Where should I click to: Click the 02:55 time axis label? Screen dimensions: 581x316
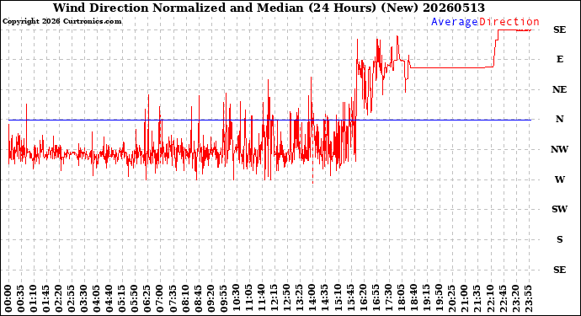(x=72, y=298)
